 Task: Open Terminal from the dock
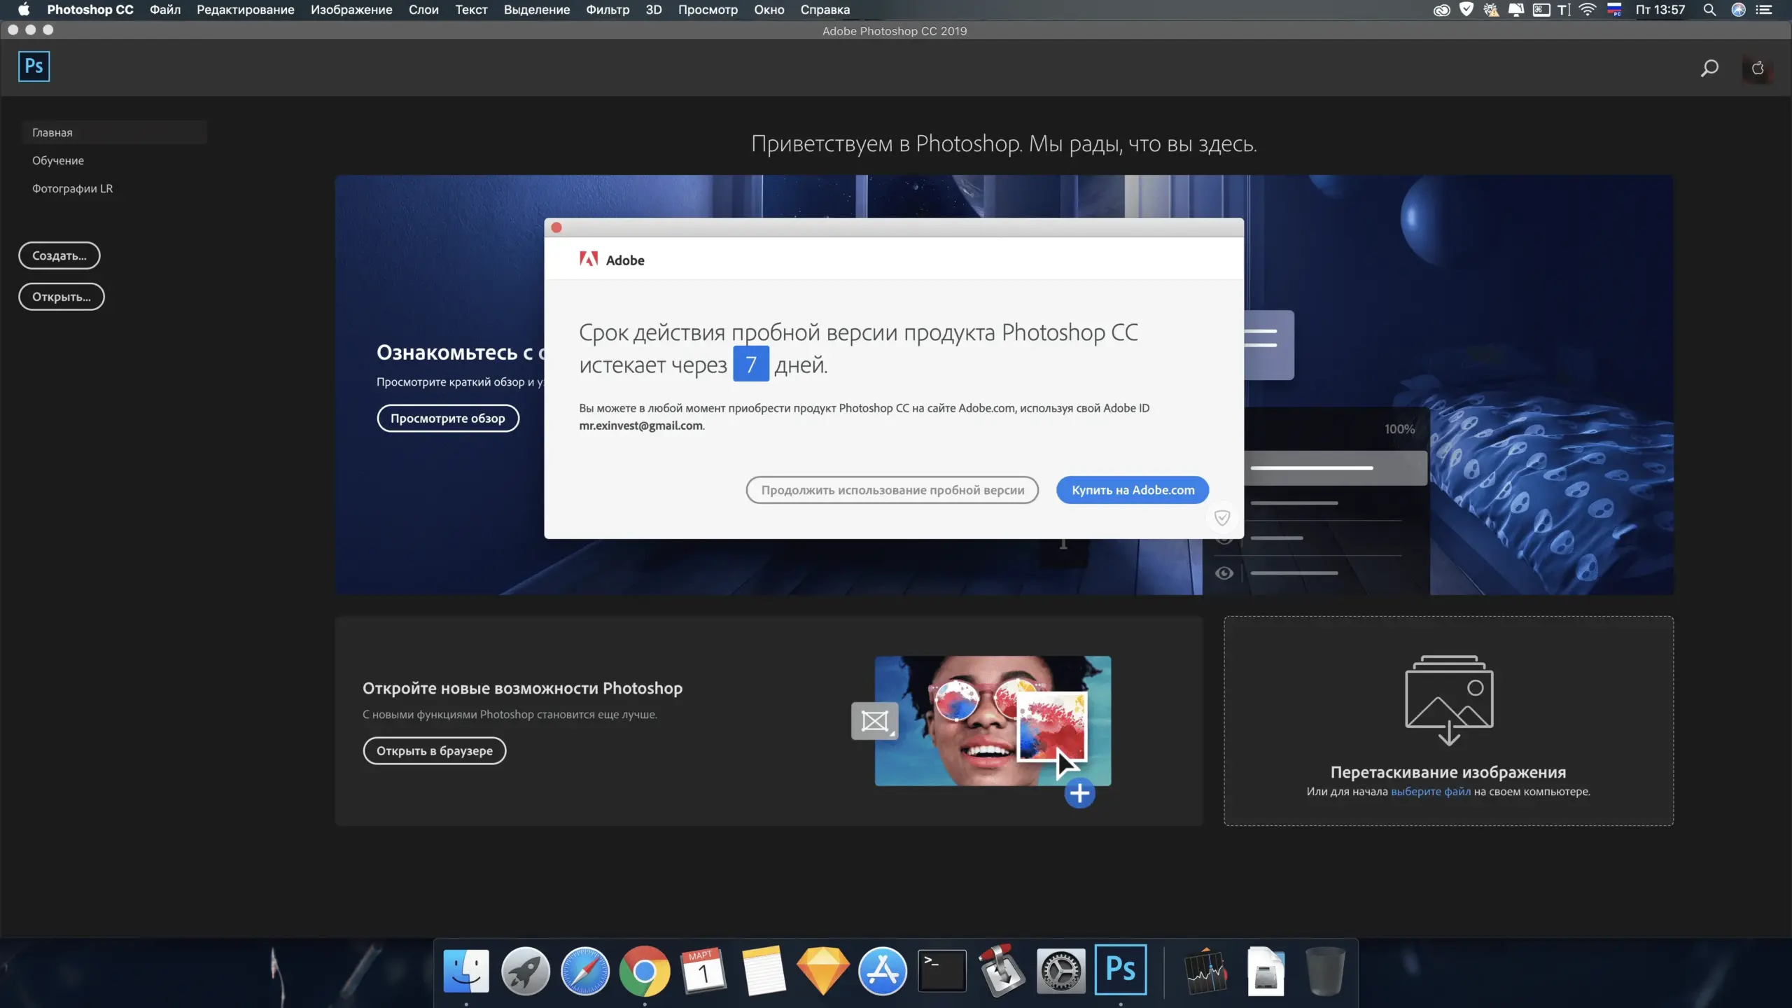click(942, 971)
